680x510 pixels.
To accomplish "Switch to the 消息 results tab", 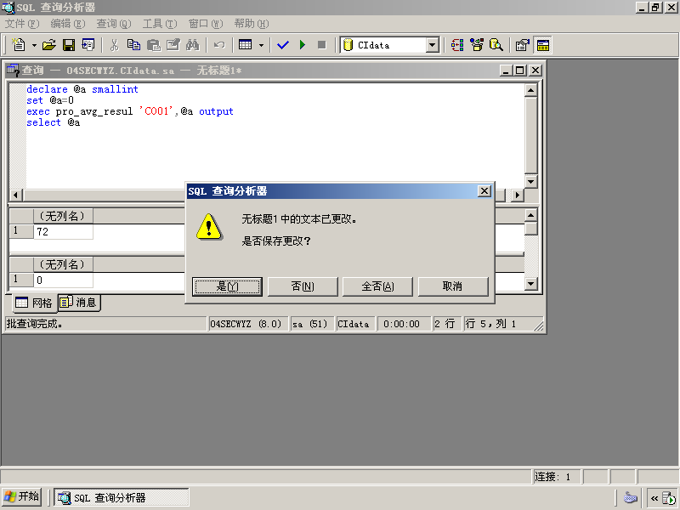I will [78, 302].
